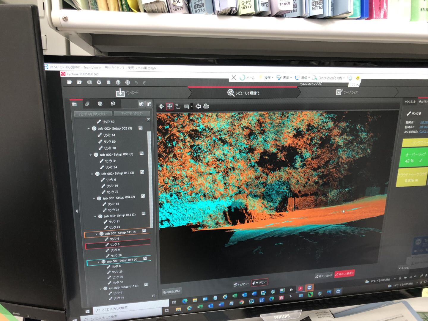Open help question mark icon
The height and width of the screenshot is (321, 428).
[x=118, y=82]
